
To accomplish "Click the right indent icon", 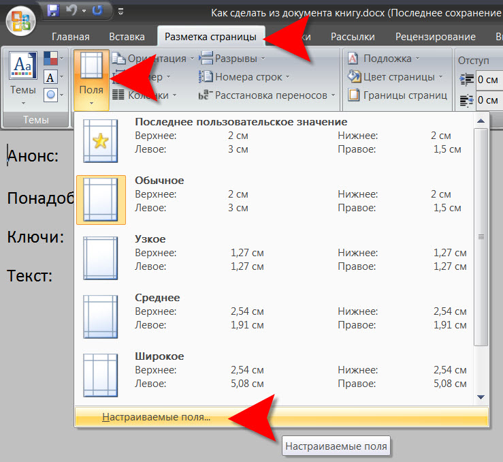I will (466, 100).
